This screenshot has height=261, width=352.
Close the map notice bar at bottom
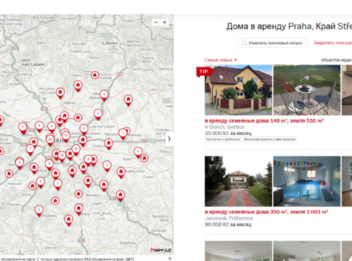(170, 259)
